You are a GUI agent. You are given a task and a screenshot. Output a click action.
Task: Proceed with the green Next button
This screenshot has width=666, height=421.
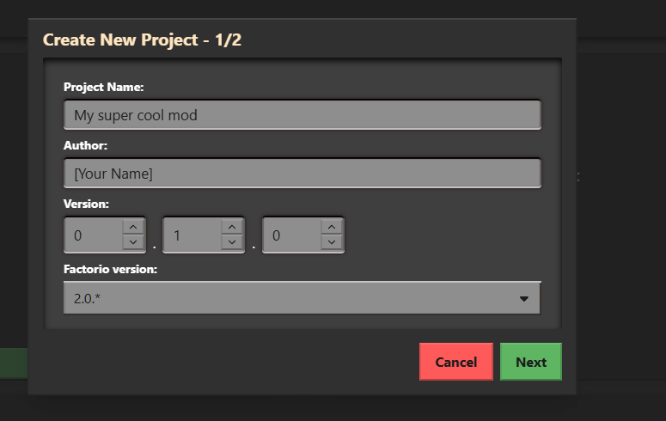pyautogui.click(x=530, y=362)
